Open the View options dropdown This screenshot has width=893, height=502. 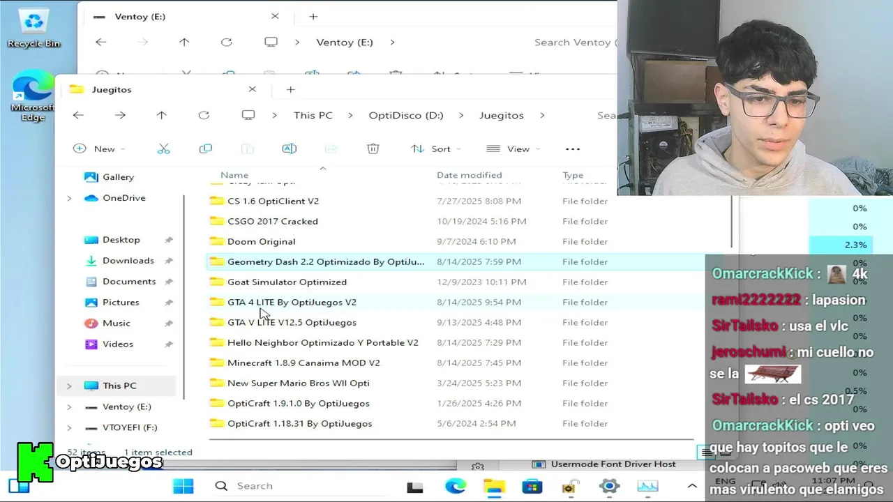click(513, 149)
